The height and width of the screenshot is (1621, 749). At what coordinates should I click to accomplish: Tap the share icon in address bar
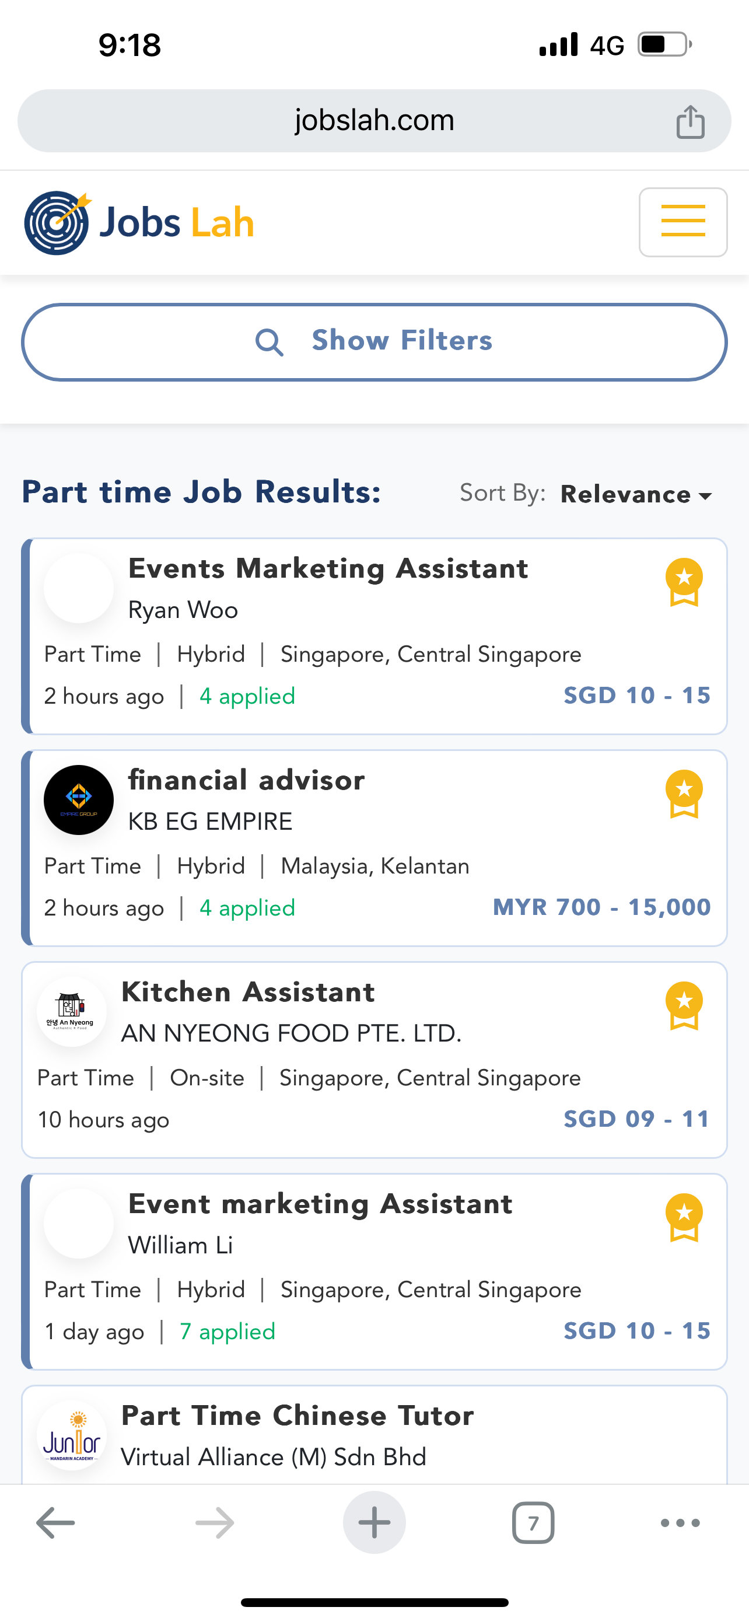pyautogui.click(x=690, y=121)
